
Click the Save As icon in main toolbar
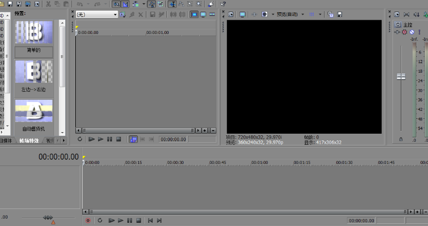click(x=19, y=4)
